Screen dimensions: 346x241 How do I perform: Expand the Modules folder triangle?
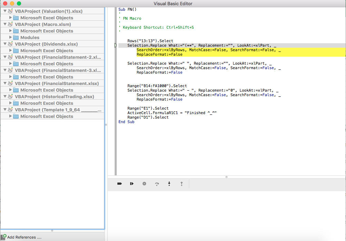[x=10, y=37]
